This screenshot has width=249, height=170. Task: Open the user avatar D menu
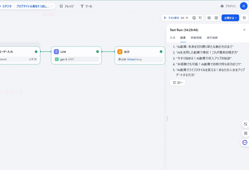(244, 6)
